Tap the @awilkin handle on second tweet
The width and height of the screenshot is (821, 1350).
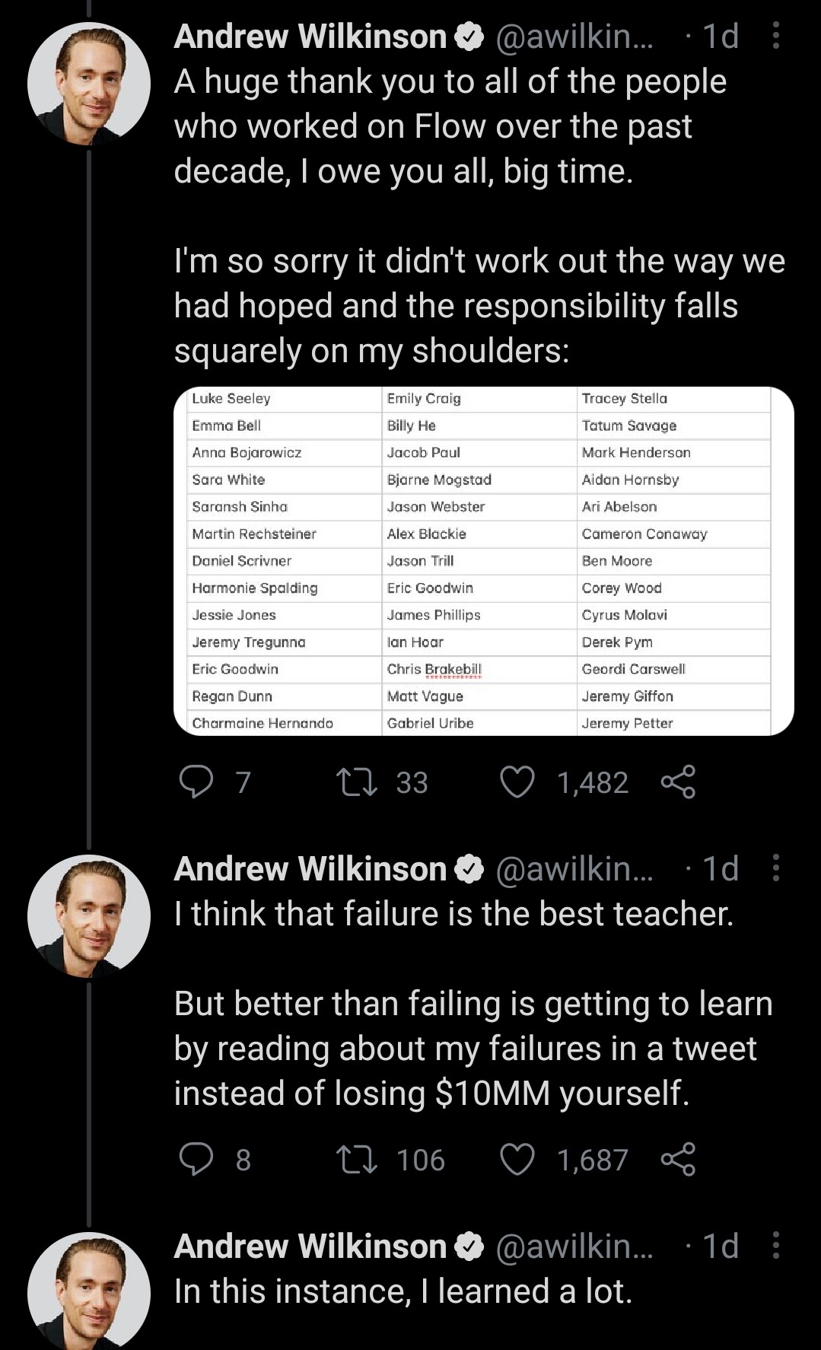pyautogui.click(x=574, y=868)
